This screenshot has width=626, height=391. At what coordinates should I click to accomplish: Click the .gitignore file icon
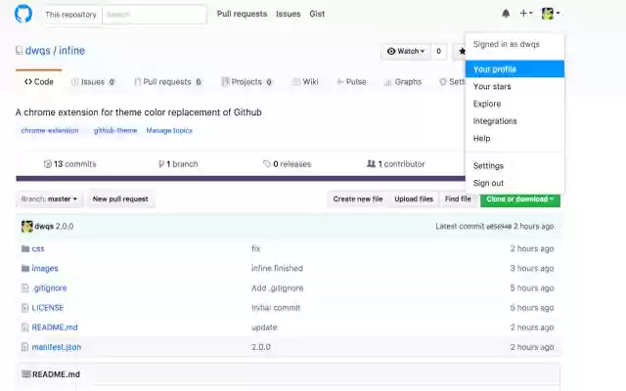click(24, 288)
